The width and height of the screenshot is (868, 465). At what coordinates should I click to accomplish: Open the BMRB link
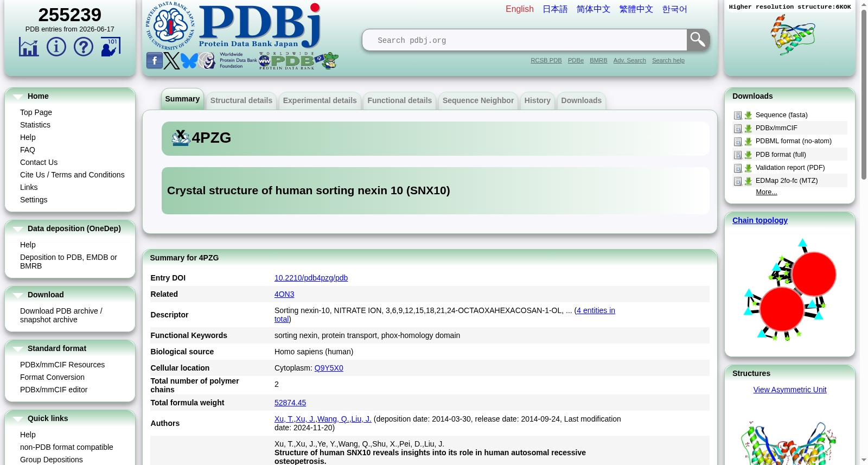pyautogui.click(x=598, y=60)
